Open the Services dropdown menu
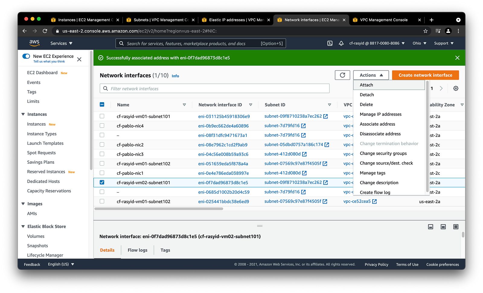Image resolution: width=483 pixels, height=293 pixels. (61, 43)
